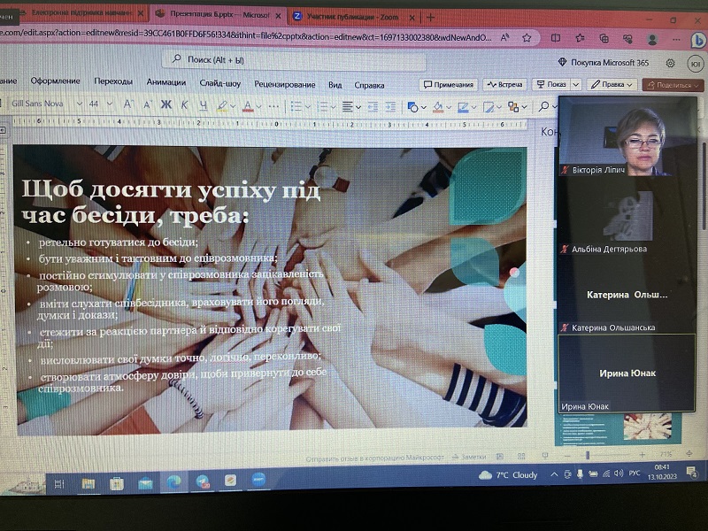The height and width of the screenshot is (531, 708).
Task: Open Zoom app from Windows taskbar
Action: coord(258,480)
